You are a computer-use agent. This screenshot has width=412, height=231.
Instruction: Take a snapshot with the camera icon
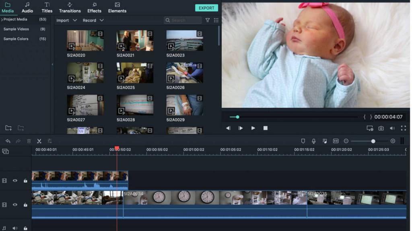[x=381, y=128]
